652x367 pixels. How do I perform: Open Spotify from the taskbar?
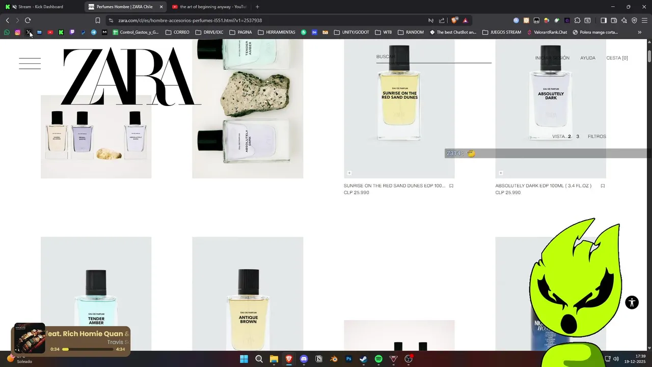pyautogui.click(x=378, y=359)
